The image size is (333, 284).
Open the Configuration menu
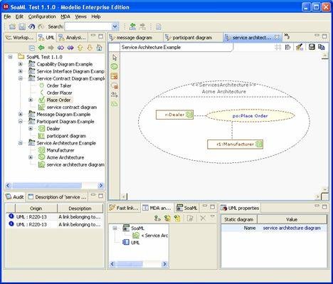pos(42,16)
